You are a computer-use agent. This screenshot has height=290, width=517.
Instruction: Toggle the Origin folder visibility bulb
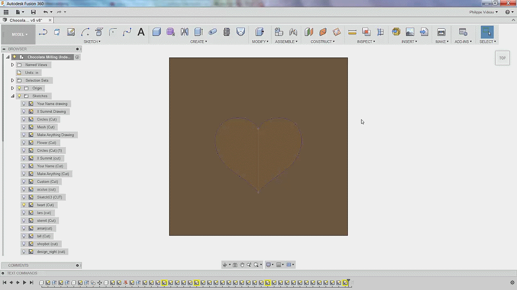coord(19,88)
